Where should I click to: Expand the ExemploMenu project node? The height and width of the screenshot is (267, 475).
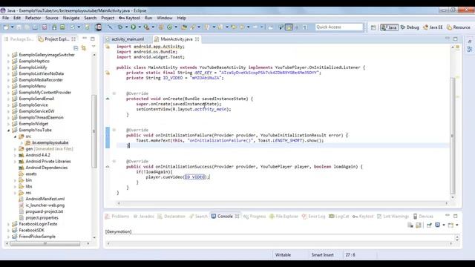(8, 86)
